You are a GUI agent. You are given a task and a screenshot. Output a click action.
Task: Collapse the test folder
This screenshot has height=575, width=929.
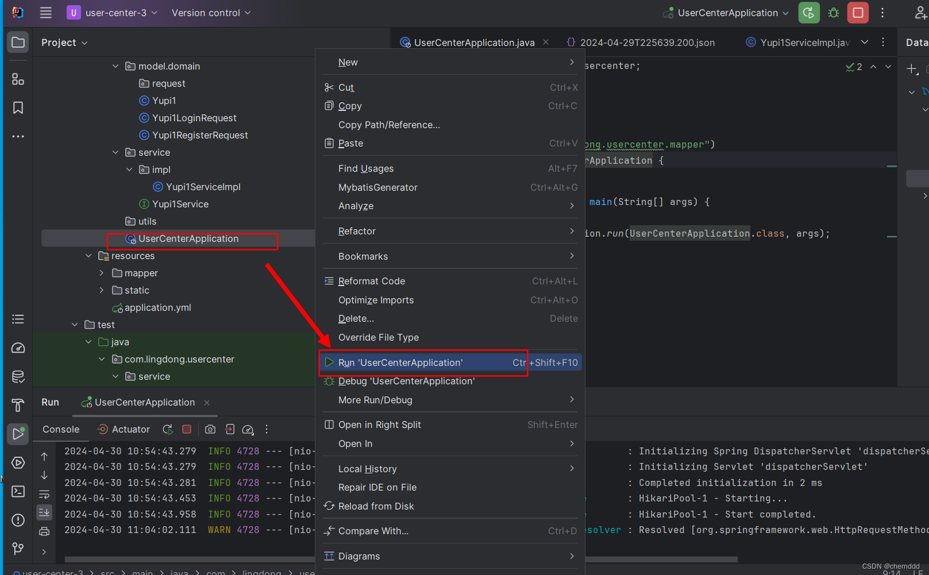pyautogui.click(x=75, y=325)
